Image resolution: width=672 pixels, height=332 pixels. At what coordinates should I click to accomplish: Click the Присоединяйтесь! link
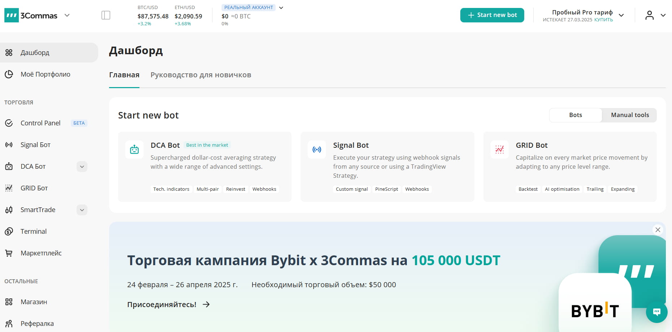coord(162,305)
